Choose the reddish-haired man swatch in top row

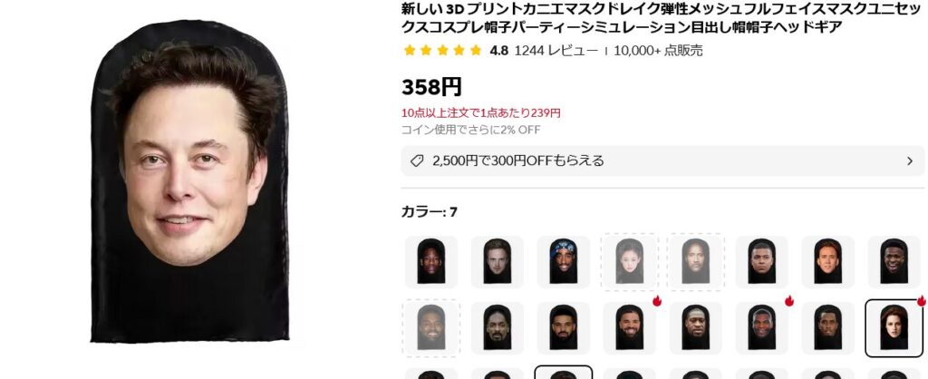[x=827, y=262]
